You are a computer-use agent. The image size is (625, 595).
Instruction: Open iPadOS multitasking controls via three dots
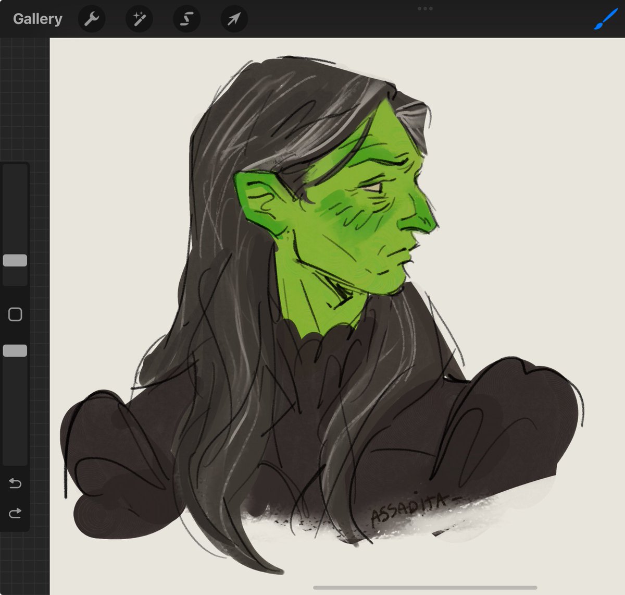pyautogui.click(x=426, y=8)
